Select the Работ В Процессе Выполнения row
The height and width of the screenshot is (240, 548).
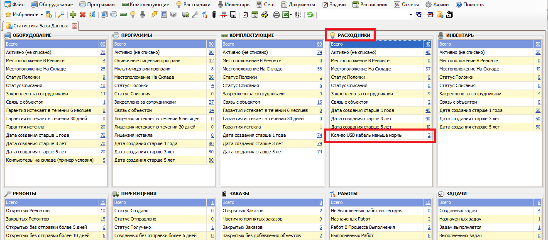381,227
